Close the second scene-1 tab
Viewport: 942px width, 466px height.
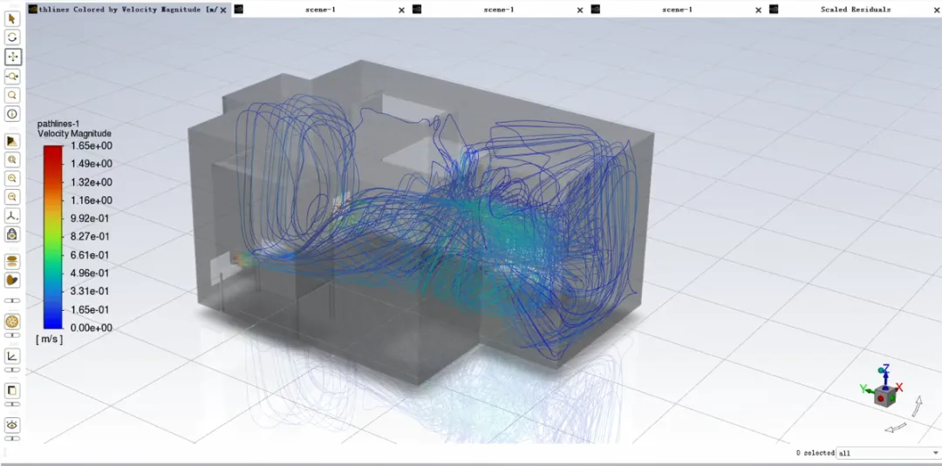[x=579, y=10]
